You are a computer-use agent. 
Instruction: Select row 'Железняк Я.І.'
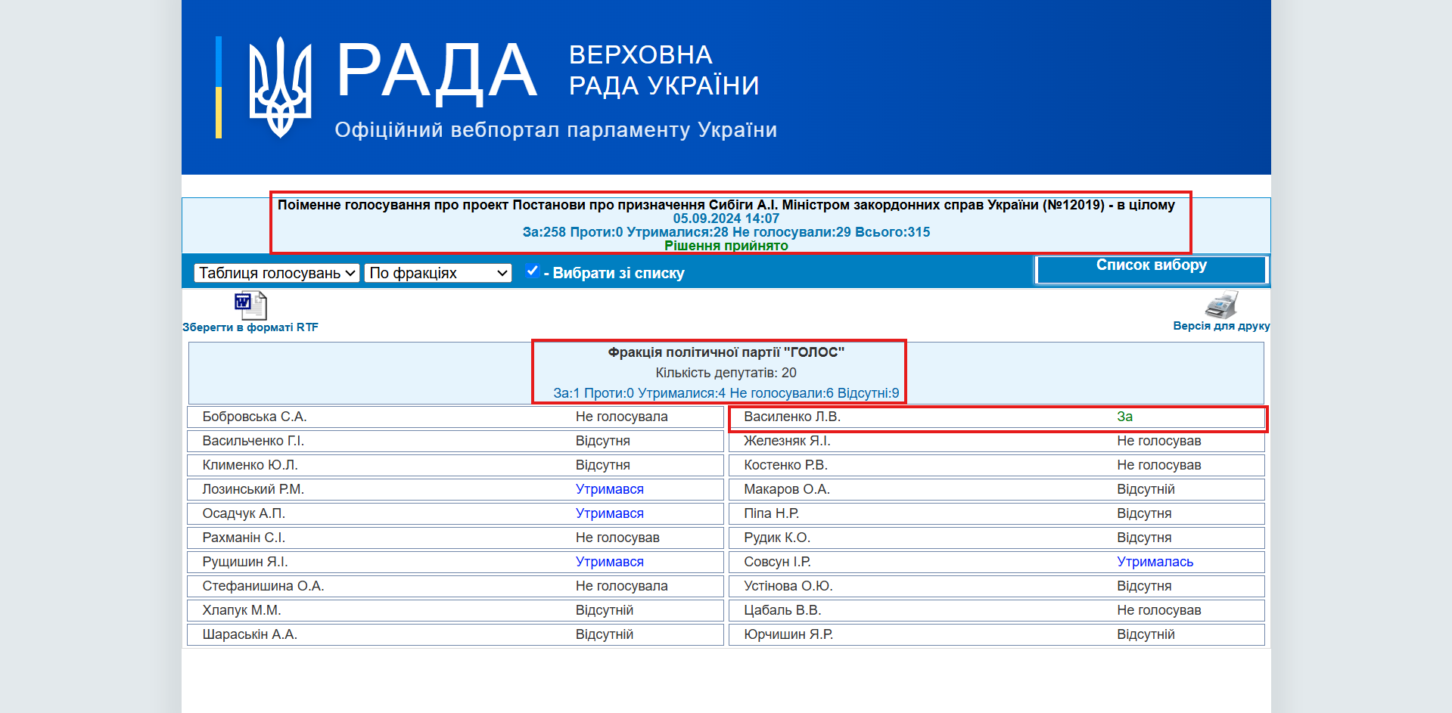point(997,441)
